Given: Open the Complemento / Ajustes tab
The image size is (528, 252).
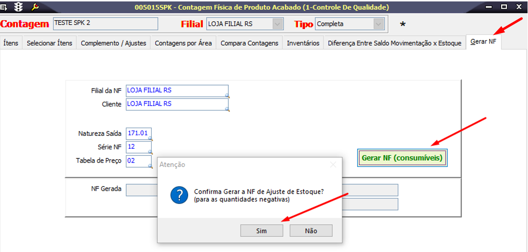Looking at the screenshot, I should 113,43.
